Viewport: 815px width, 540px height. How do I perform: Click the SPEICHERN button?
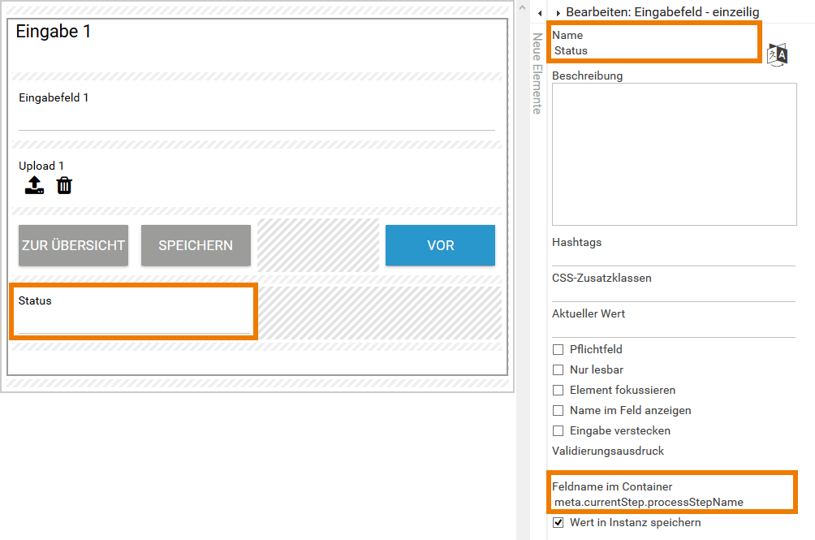tap(196, 245)
